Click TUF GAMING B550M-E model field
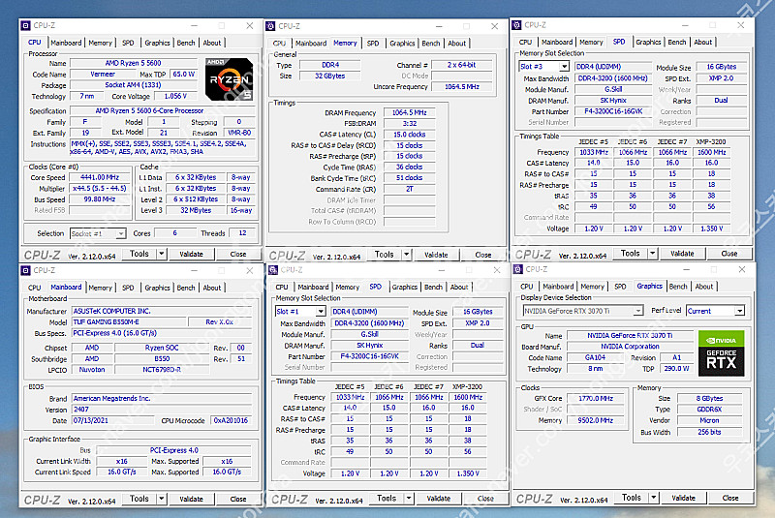The image size is (775, 518). point(129,322)
